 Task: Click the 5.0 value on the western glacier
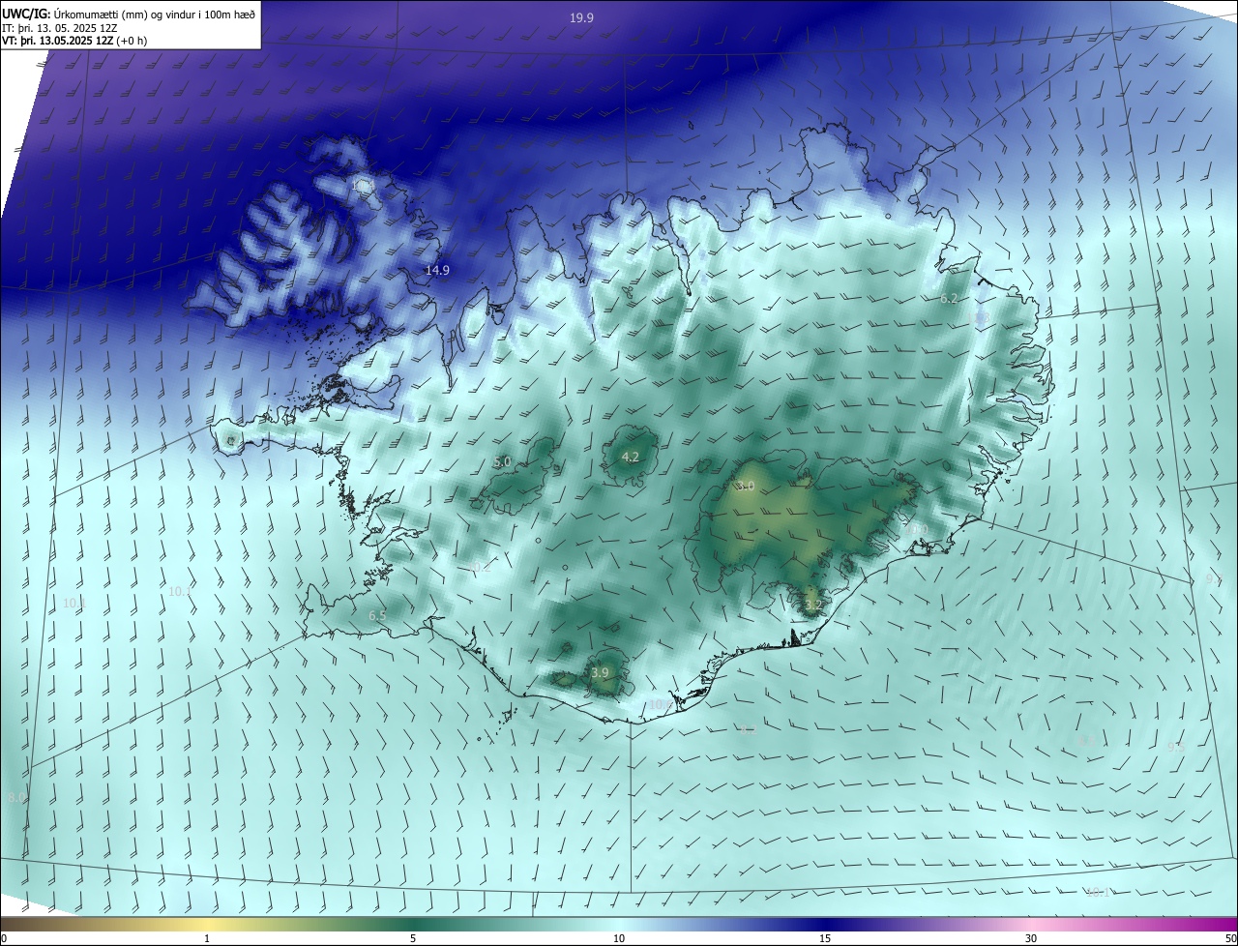pyautogui.click(x=502, y=462)
